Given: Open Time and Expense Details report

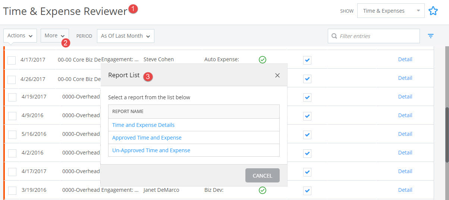Looking at the screenshot, I should [143, 125].
